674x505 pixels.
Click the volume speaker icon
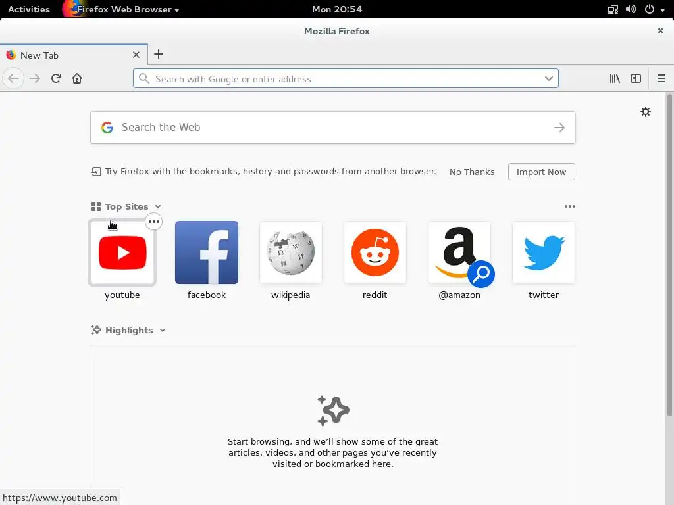(631, 9)
